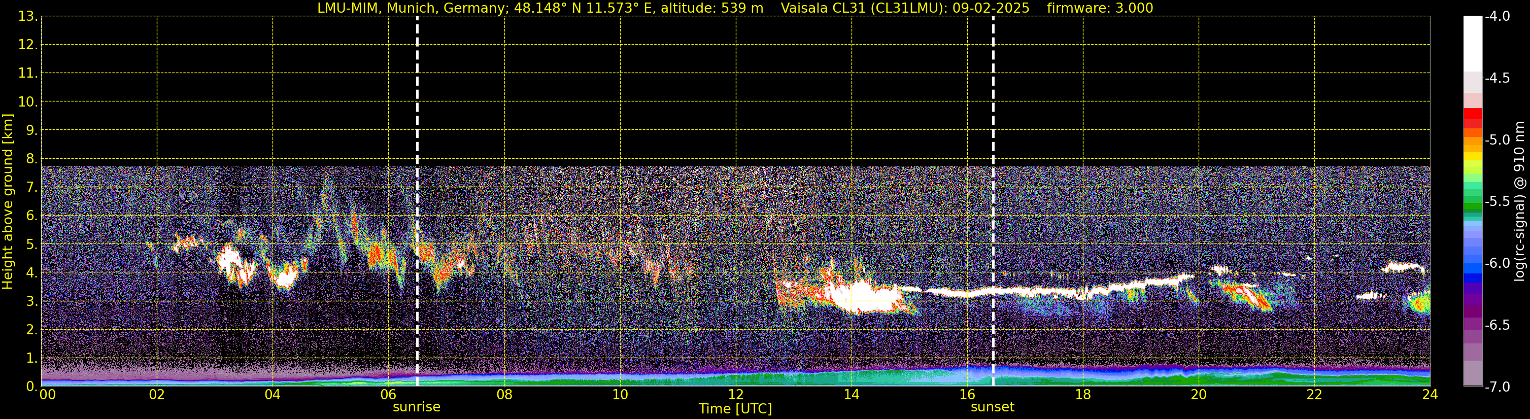
Task: Click the '16' time axis tick label
Action: (x=968, y=395)
